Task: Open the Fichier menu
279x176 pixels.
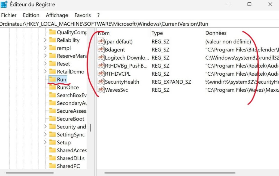Action: click(x=9, y=15)
